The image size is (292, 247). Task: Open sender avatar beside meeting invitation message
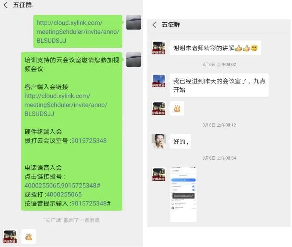tap(134, 60)
